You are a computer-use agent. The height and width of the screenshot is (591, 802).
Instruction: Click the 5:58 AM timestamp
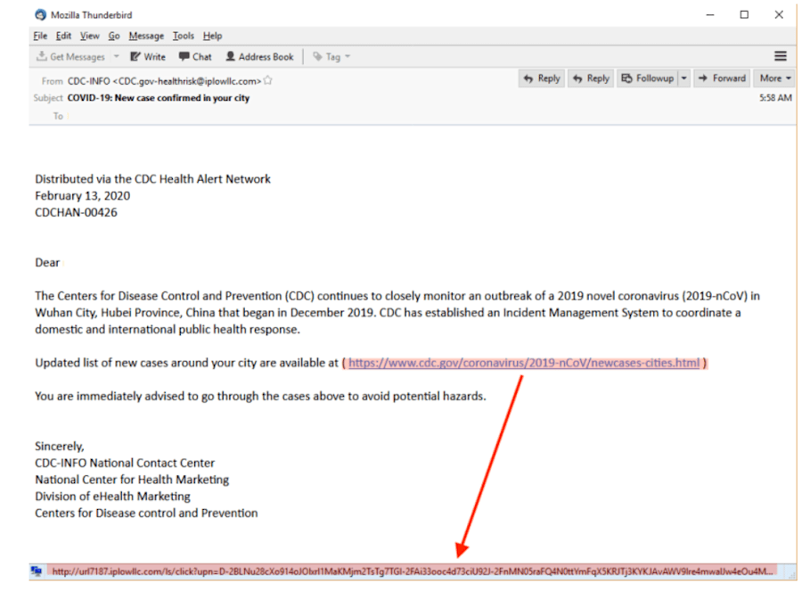(x=775, y=98)
